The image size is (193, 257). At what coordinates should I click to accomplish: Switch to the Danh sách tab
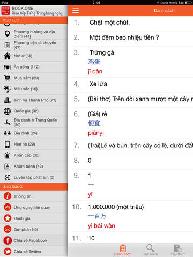[x=123, y=250]
